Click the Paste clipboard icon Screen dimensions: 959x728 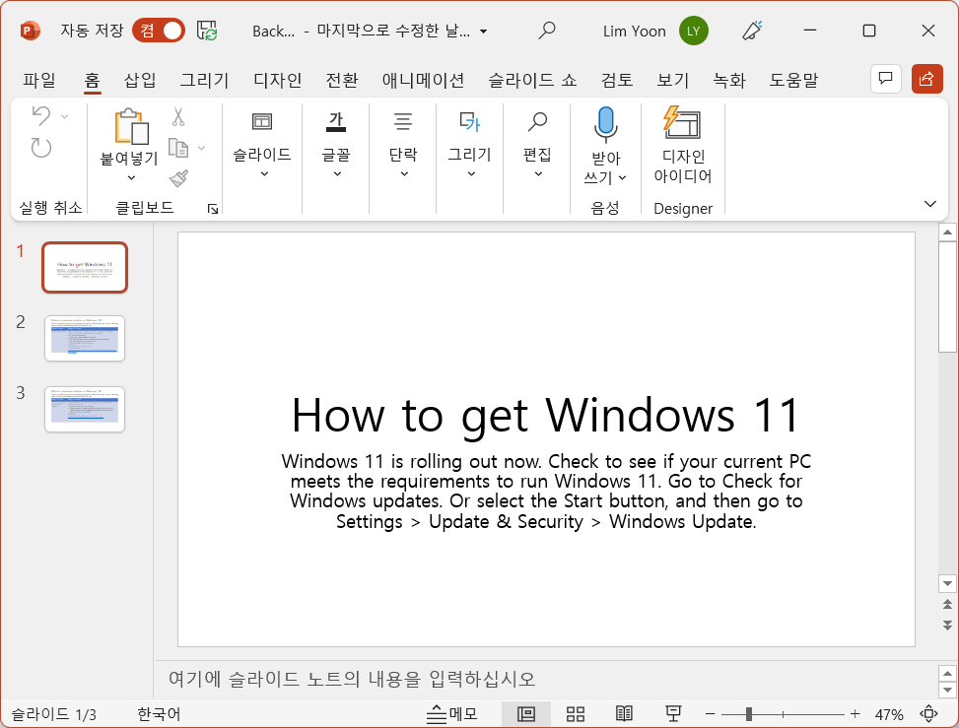(131, 126)
